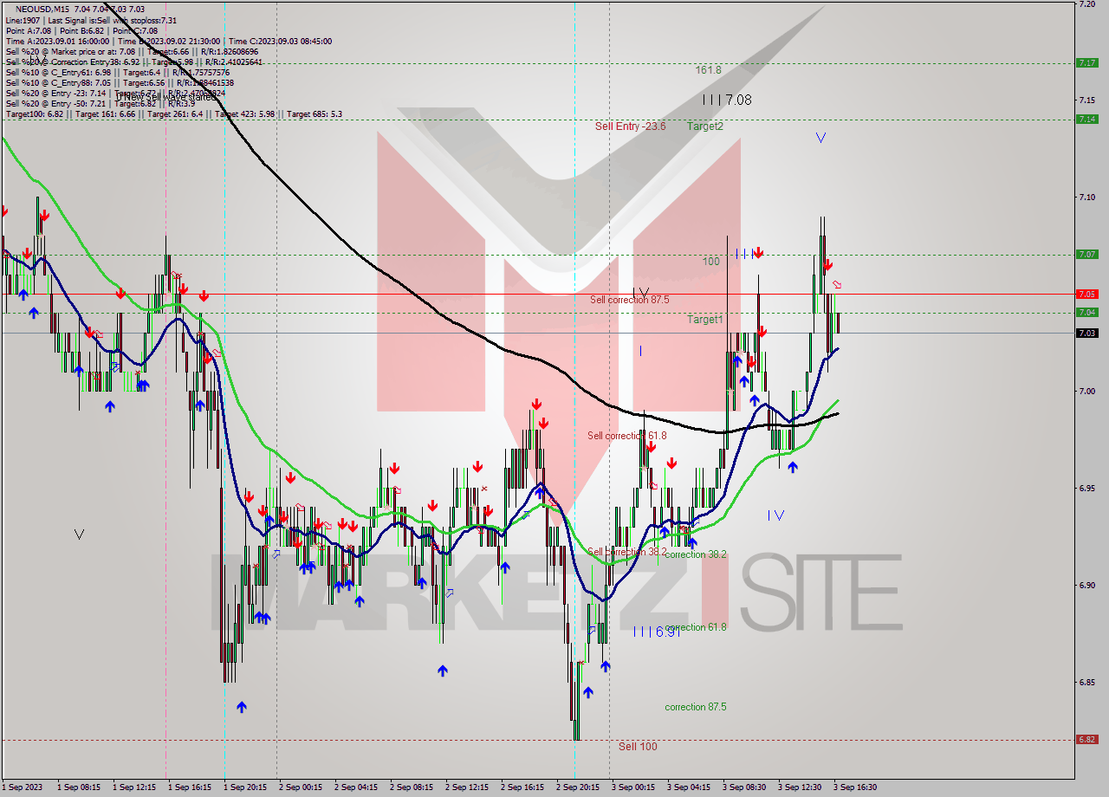This screenshot has width=1109, height=797.
Task: Click the green 'correction 38.2' label
Action: click(696, 554)
